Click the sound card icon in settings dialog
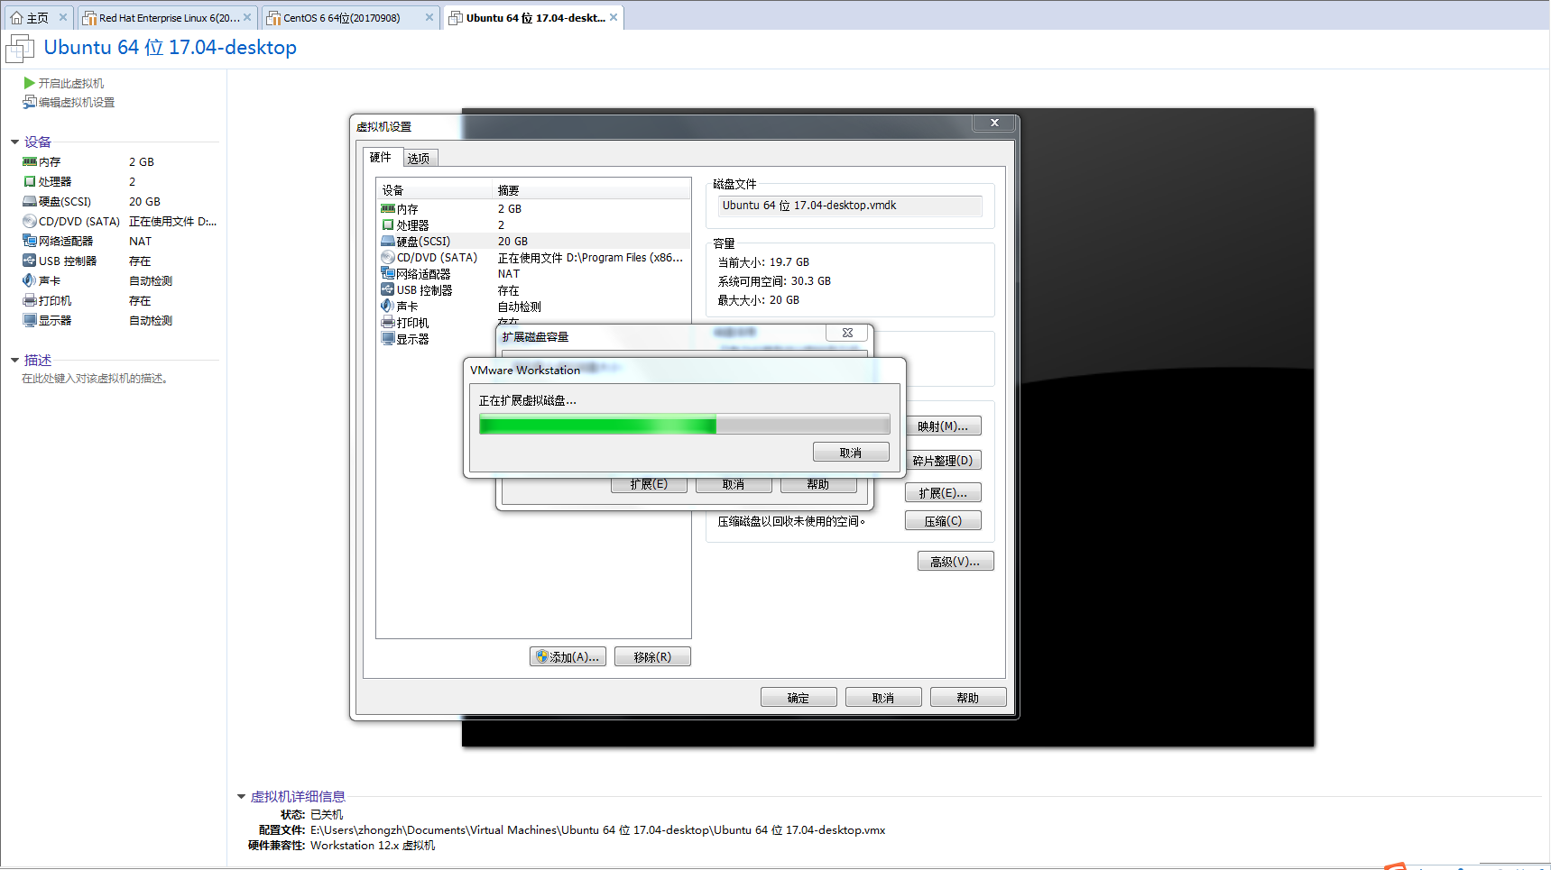 (x=388, y=306)
